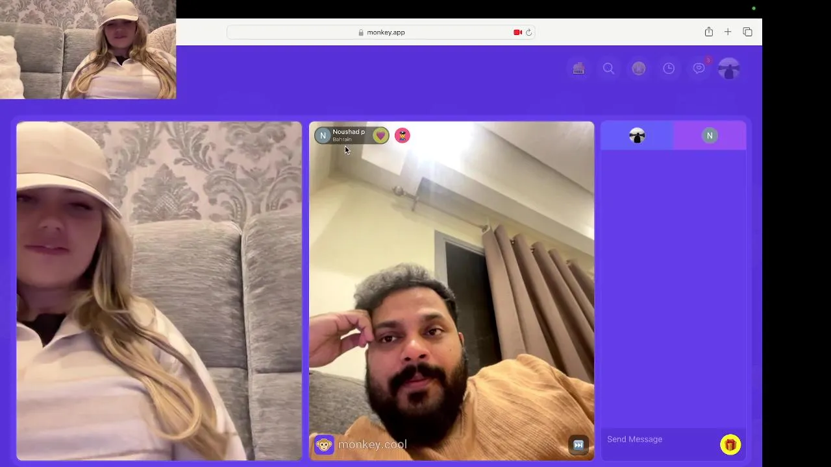Like Noushad p with heart button
Screen dimensions: 831x467
point(380,136)
